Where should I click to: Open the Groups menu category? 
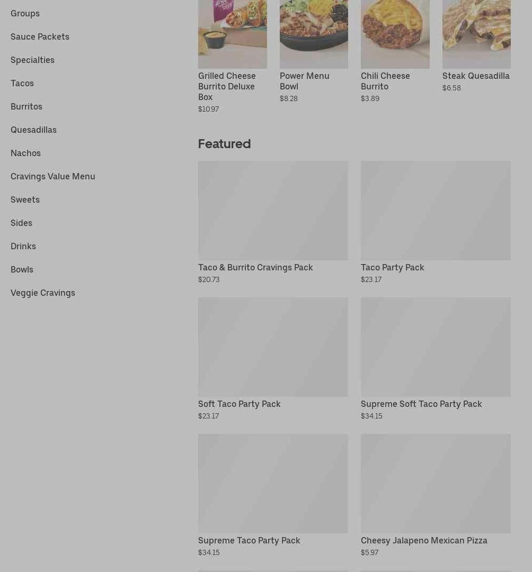point(25,14)
